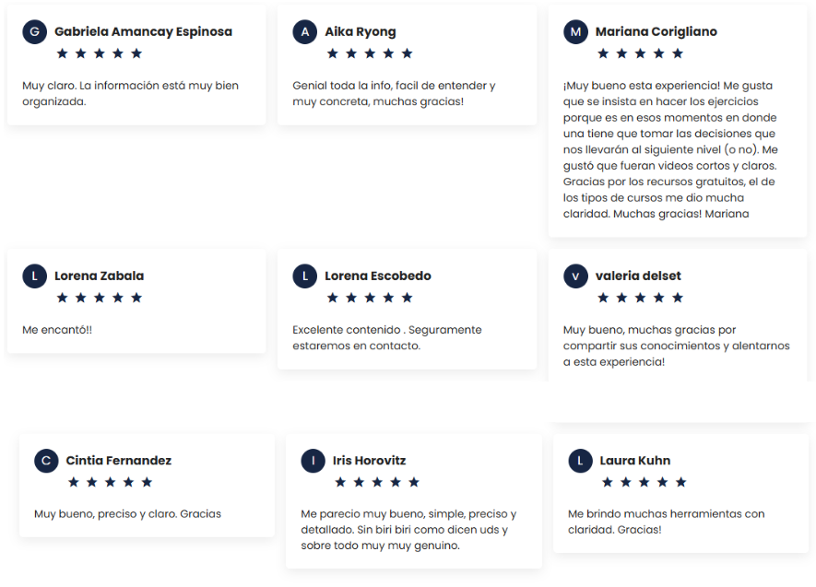
Task: Select the reviewer name Aika Ryong
Action: pos(360,31)
